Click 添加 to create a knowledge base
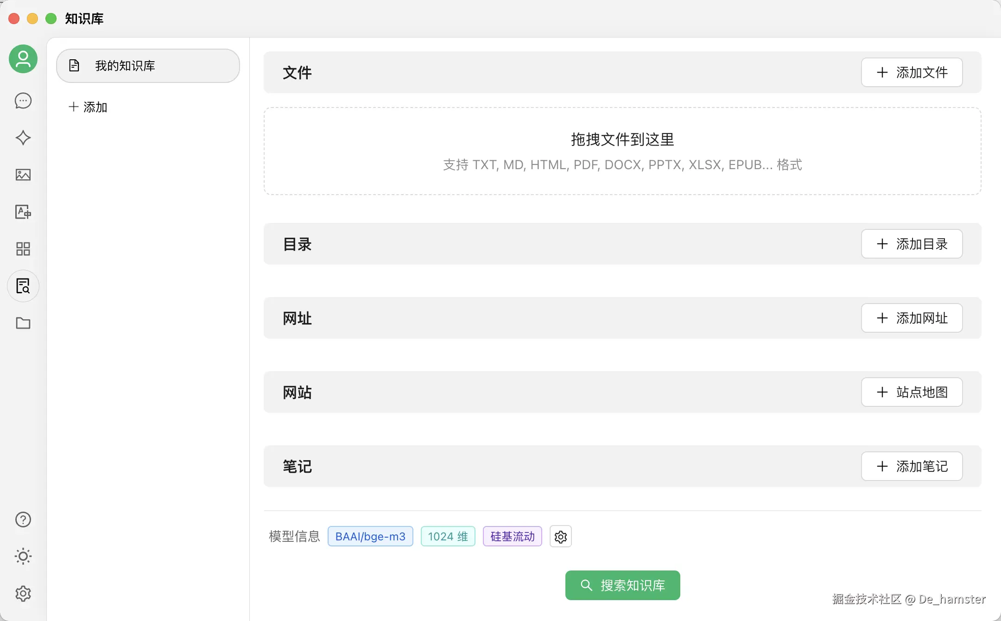This screenshot has width=1001, height=621. (x=88, y=107)
